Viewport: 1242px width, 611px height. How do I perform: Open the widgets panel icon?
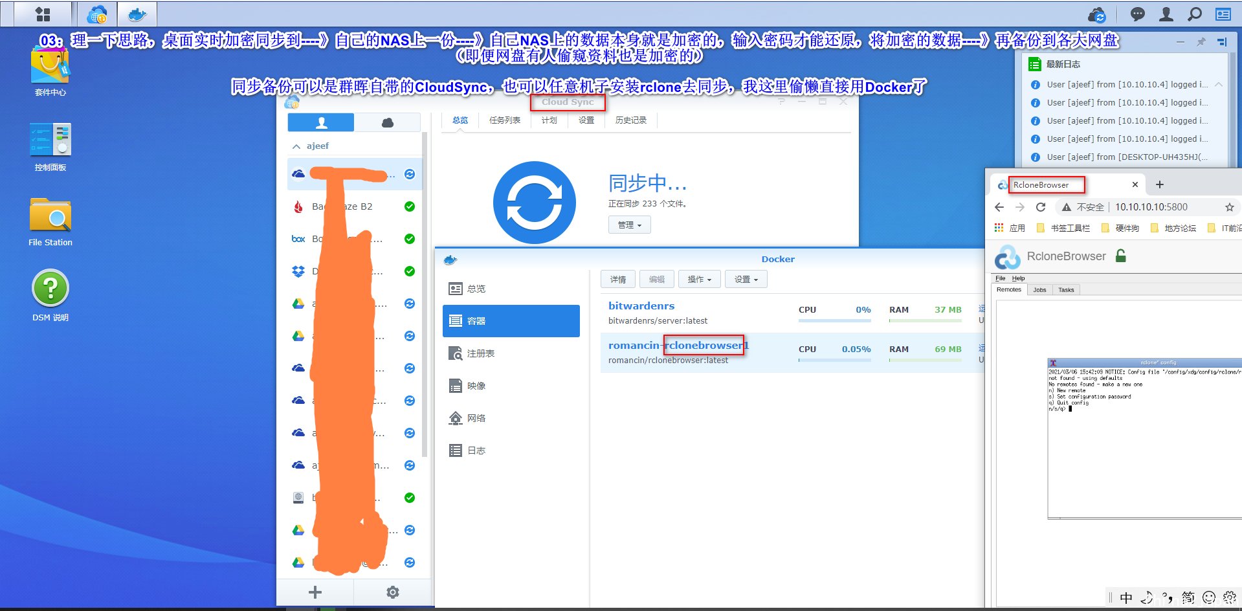[x=1223, y=14]
